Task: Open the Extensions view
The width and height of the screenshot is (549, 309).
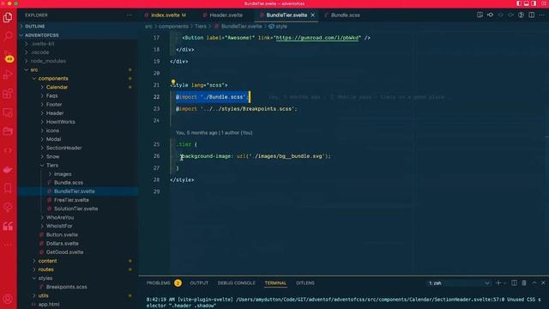Action: 8,94
